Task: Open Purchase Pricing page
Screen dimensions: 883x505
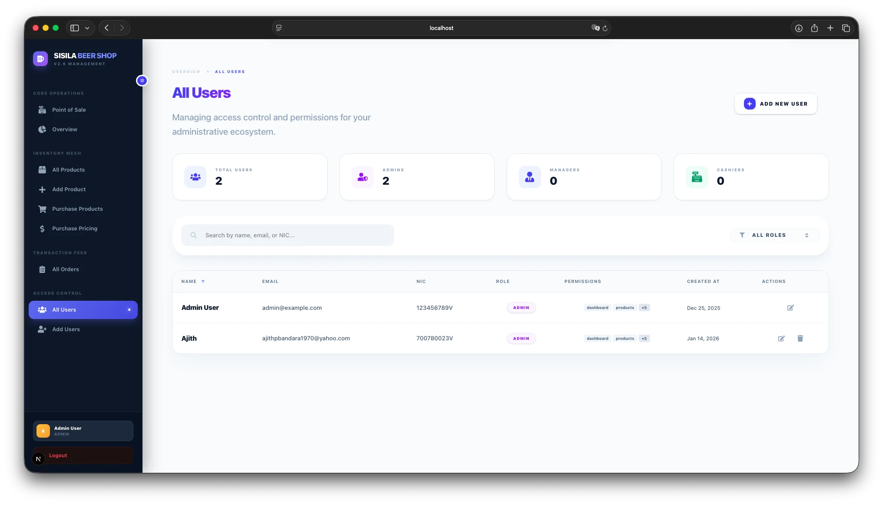Action: tap(83, 229)
